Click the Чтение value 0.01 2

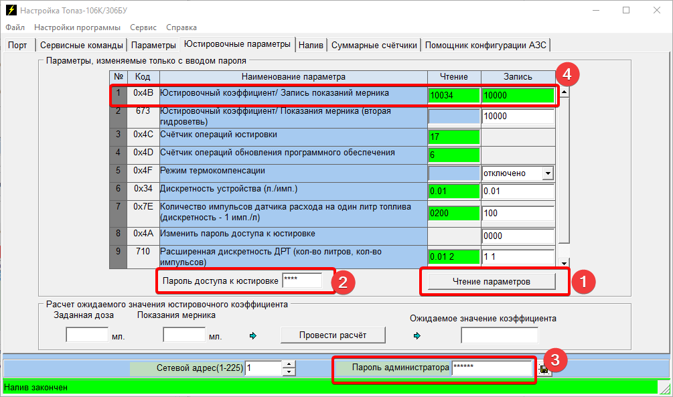tap(454, 256)
